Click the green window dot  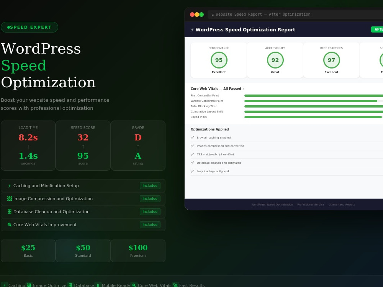pyautogui.click(x=201, y=15)
